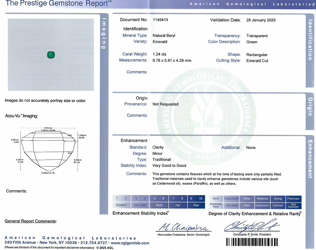Click measurements '6.78 x 5.91 x 4.29 mm'
The width and height of the screenshot is (316, 250).
(x=172, y=60)
